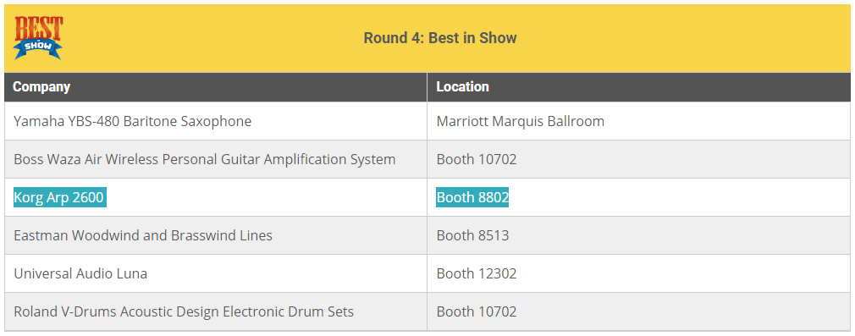Click the Booth 12302 location cell
This screenshot has width=855, height=336.
476,273
